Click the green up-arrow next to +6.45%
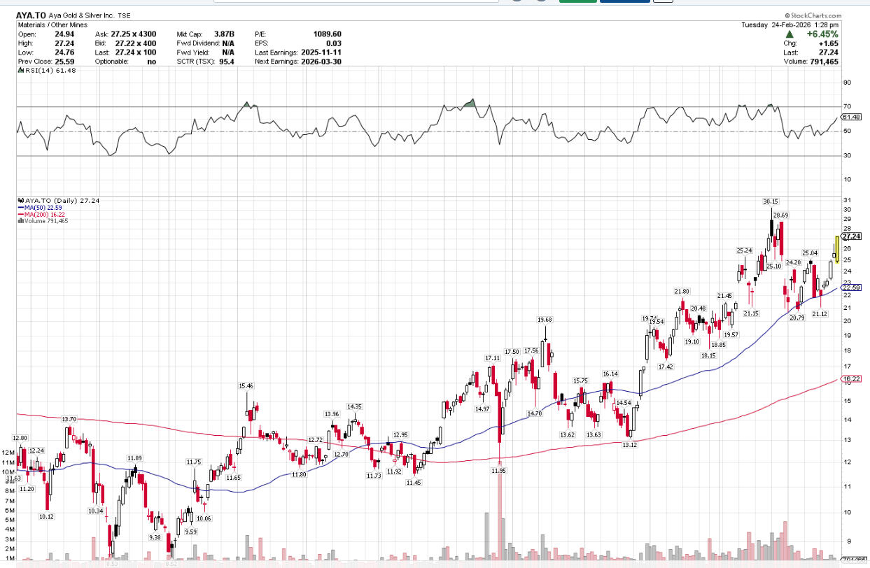The width and height of the screenshot is (870, 568). pyautogui.click(x=789, y=34)
